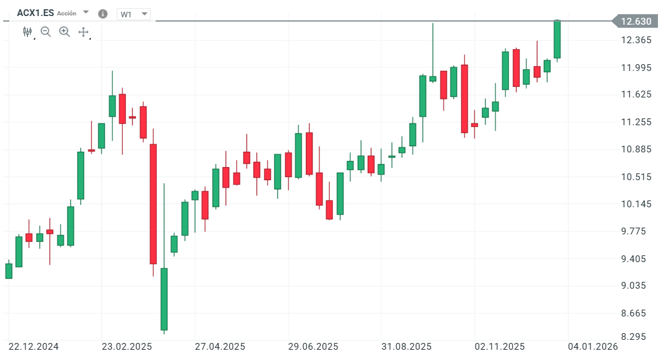Image resolution: width=666 pixels, height=359 pixels.
Task: Select the 27.04.2025 date on the axis
Action: [x=220, y=347]
